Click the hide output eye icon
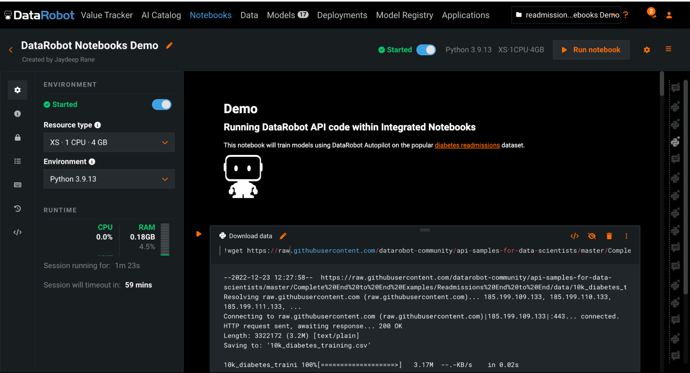 coord(592,236)
